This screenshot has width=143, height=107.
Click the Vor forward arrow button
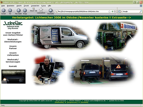(10, 10)
